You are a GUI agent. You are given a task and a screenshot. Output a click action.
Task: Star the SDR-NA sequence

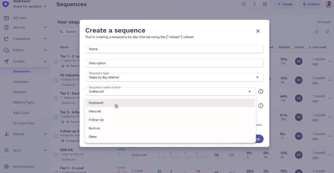click(118, 154)
